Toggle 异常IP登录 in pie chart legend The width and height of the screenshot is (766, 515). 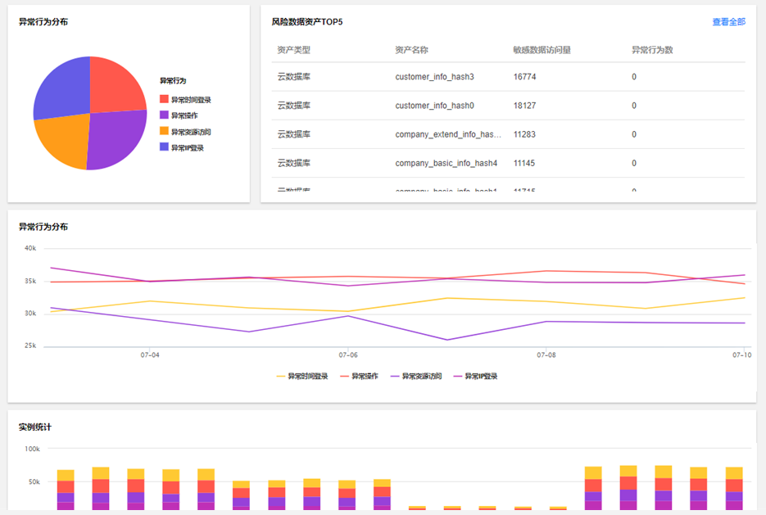(187, 147)
